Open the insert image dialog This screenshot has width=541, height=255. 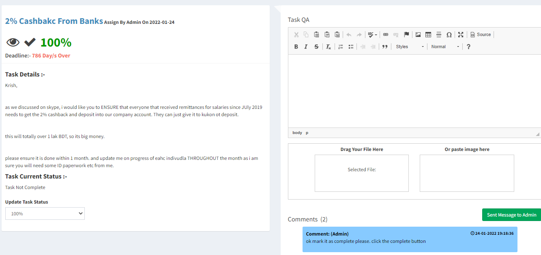tap(418, 34)
